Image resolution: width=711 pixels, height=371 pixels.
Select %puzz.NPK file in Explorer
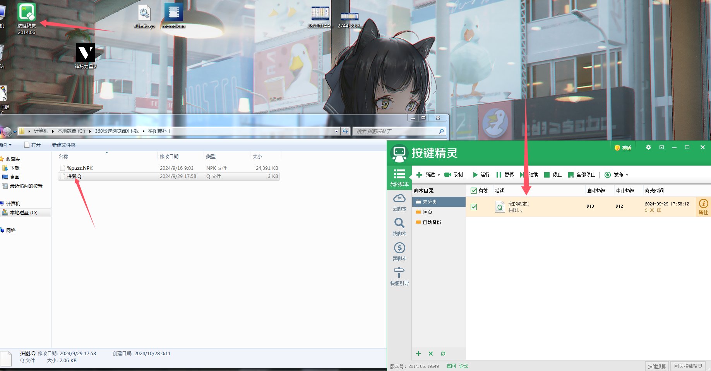[169, 168]
